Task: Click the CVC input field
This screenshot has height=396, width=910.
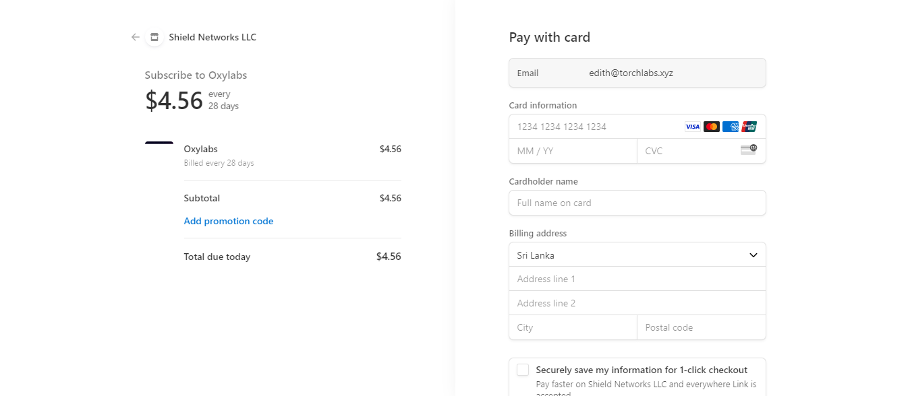Action: click(688, 151)
